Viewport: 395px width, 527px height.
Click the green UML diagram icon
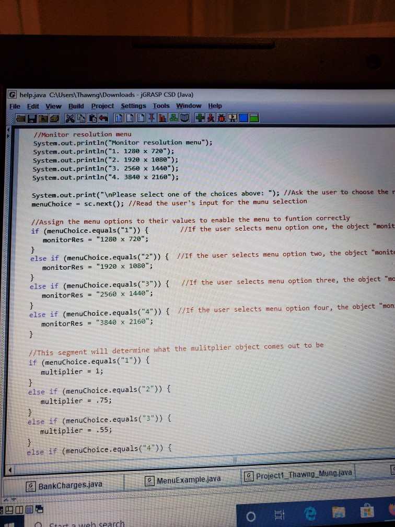(x=173, y=118)
